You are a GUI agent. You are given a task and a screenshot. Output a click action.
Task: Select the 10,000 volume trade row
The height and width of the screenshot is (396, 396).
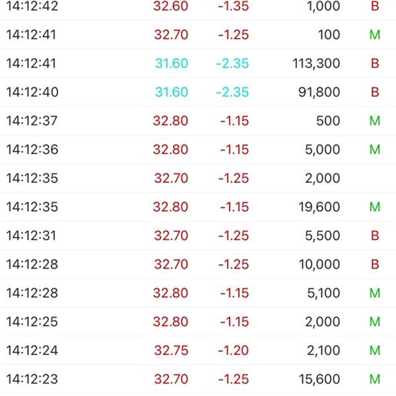pos(198,265)
